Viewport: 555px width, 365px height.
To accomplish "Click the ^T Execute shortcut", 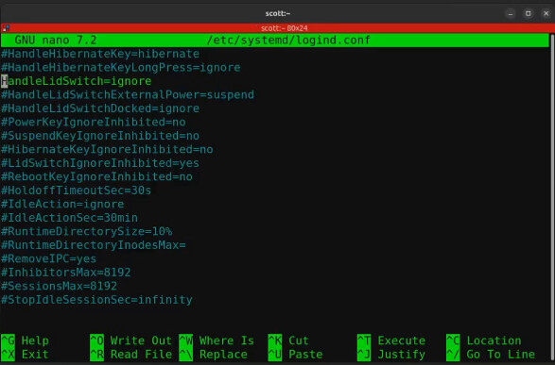I will (x=391, y=340).
